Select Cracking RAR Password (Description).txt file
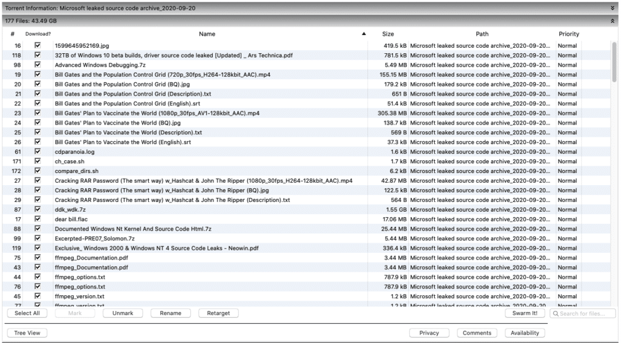621x343 pixels. 172,200
